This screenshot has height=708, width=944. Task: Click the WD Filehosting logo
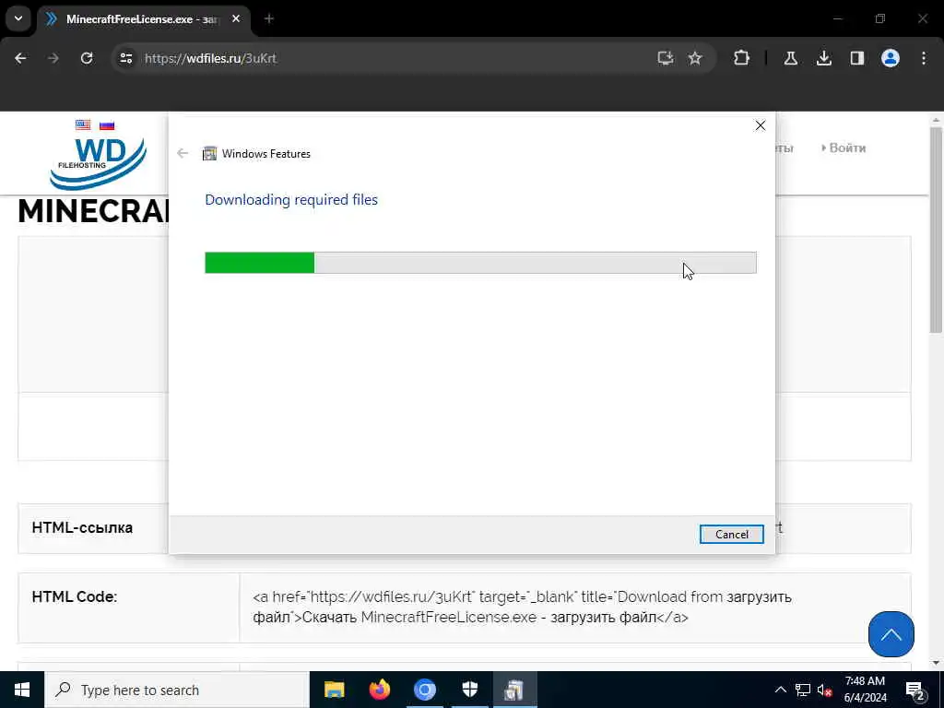pos(98,163)
